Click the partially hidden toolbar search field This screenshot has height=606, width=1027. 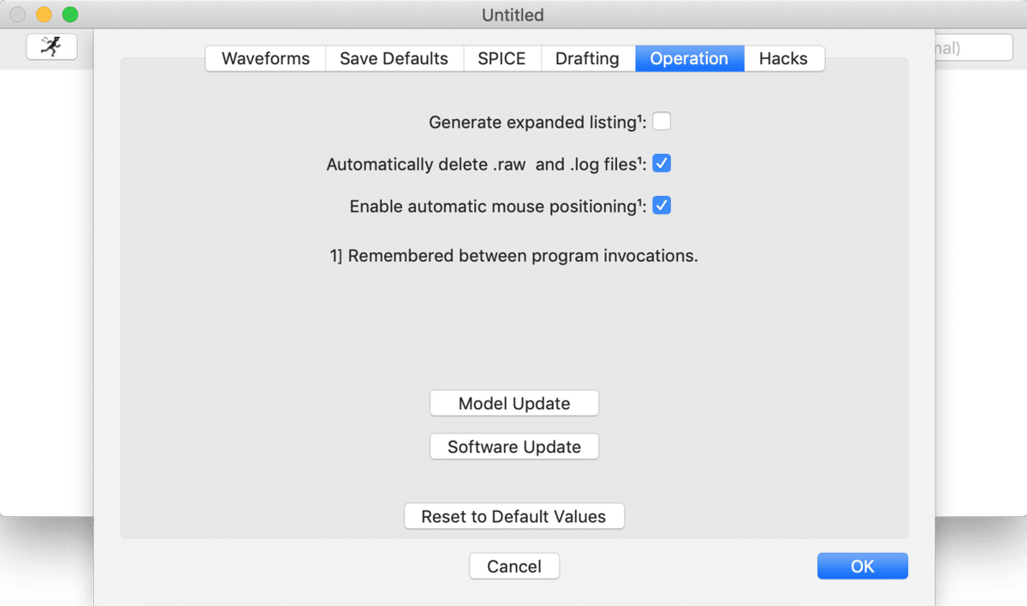tap(976, 48)
